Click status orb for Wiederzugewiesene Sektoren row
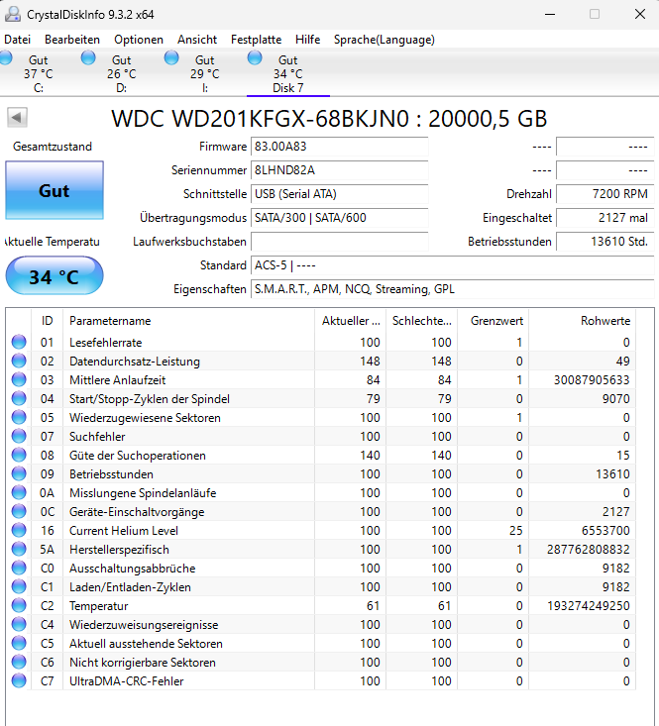This screenshot has width=659, height=726. pyautogui.click(x=19, y=417)
